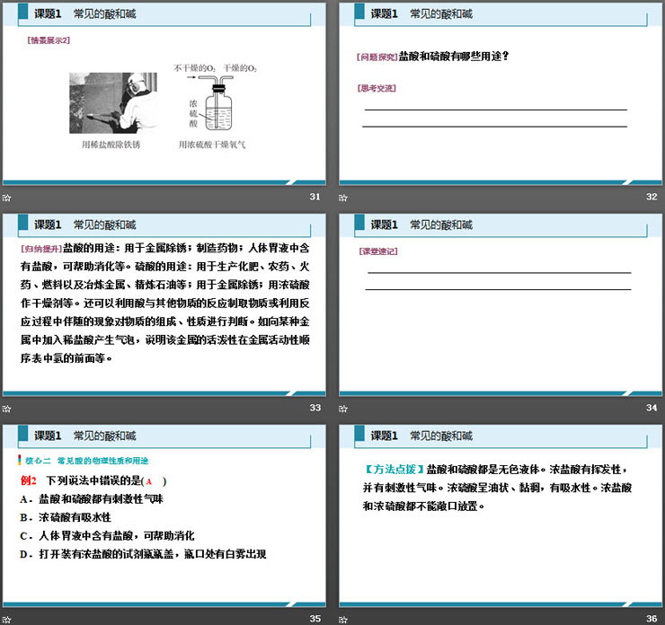Click the gas drying bottle diagram on slide 31

click(x=215, y=98)
